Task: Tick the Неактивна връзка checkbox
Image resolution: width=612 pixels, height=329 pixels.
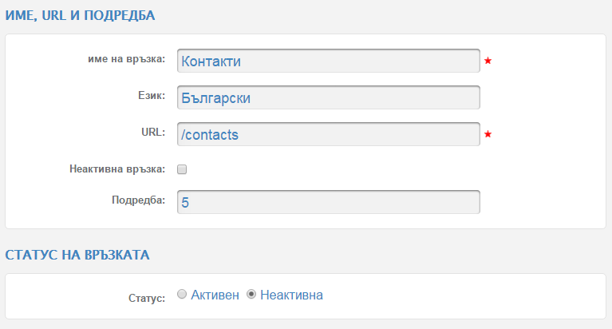Action: coord(182,169)
